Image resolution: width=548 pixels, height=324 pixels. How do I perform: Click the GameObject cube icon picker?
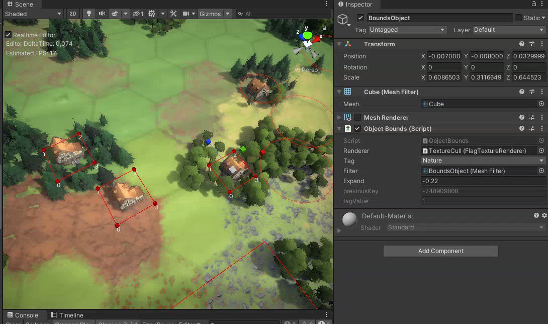click(x=343, y=19)
